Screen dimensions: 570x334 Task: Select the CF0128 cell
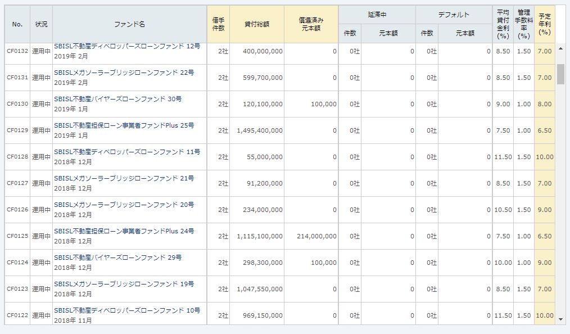click(x=17, y=157)
